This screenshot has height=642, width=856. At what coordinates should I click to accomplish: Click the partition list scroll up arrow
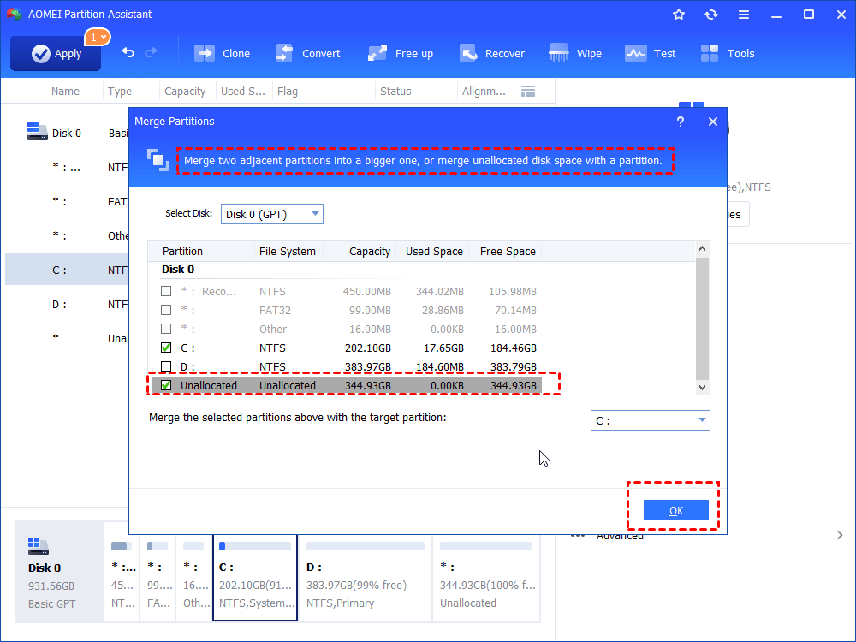(x=703, y=248)
